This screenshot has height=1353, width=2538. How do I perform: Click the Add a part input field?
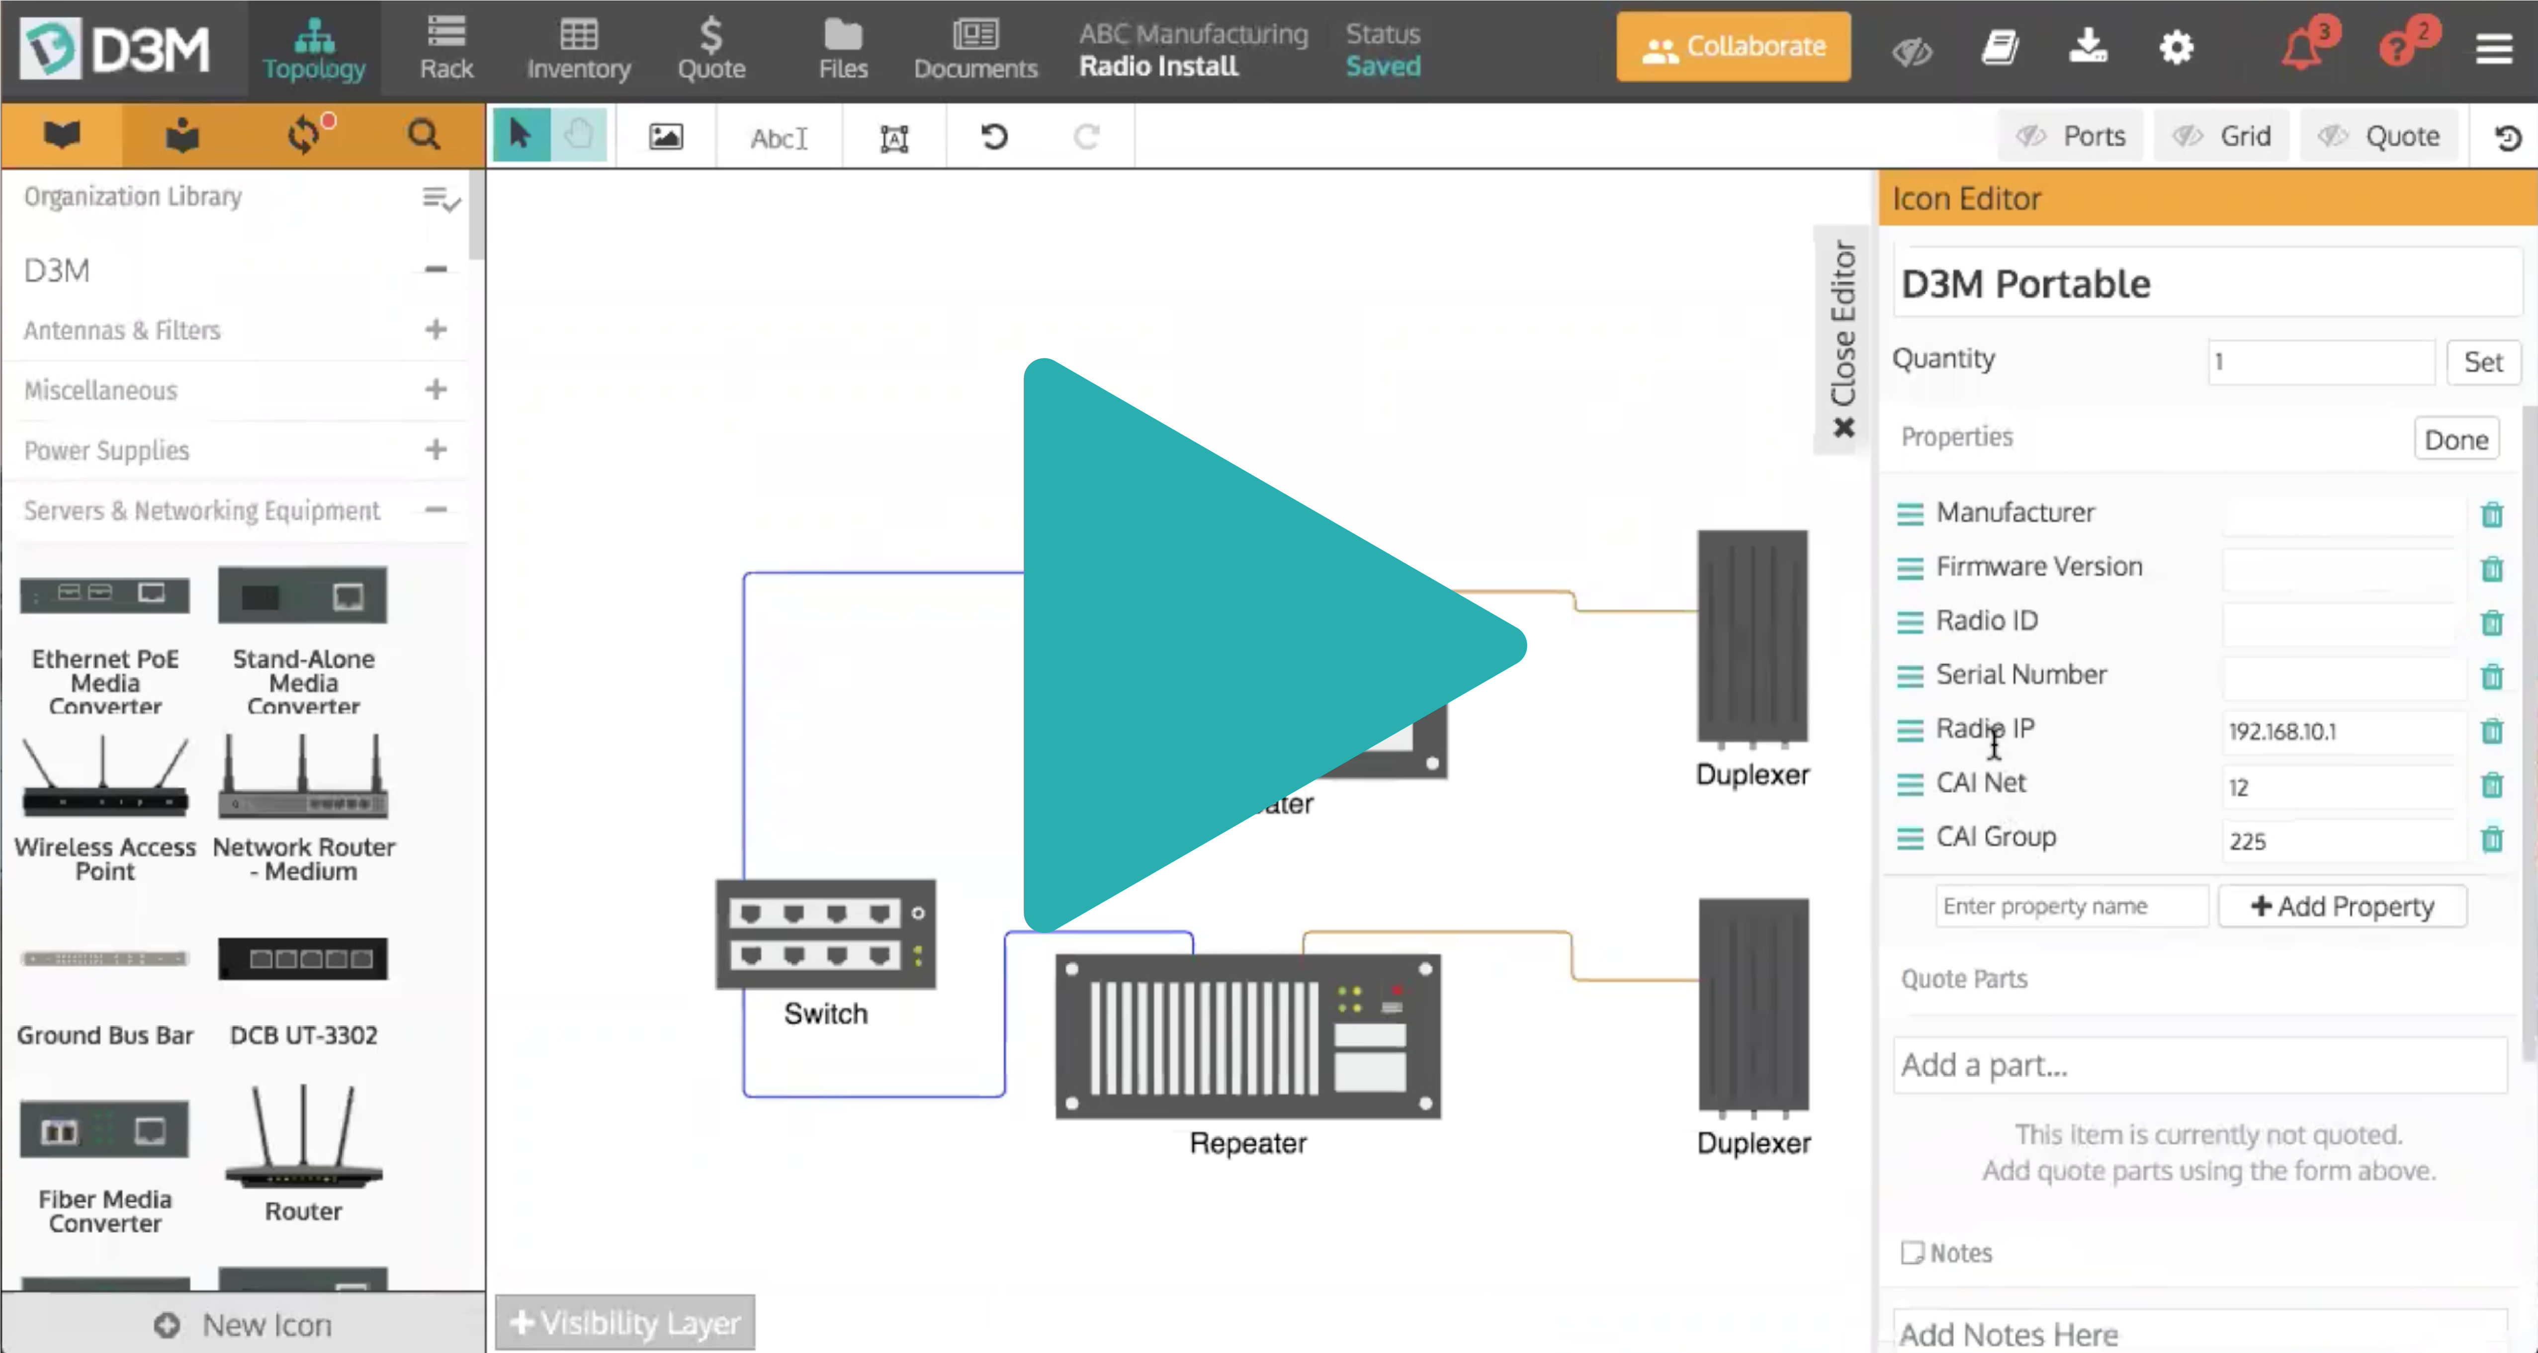(x=2197, y=1065)
